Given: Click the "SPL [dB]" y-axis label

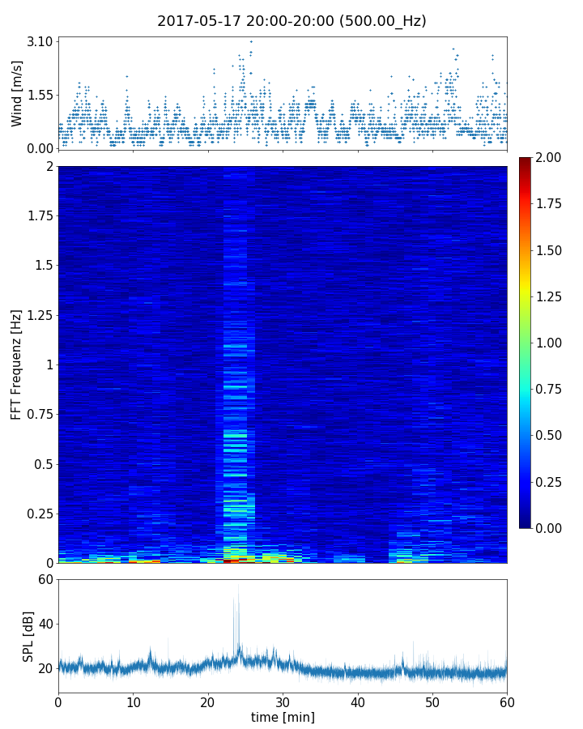Looking at the screenshot, I should click(x=27, y=636).
